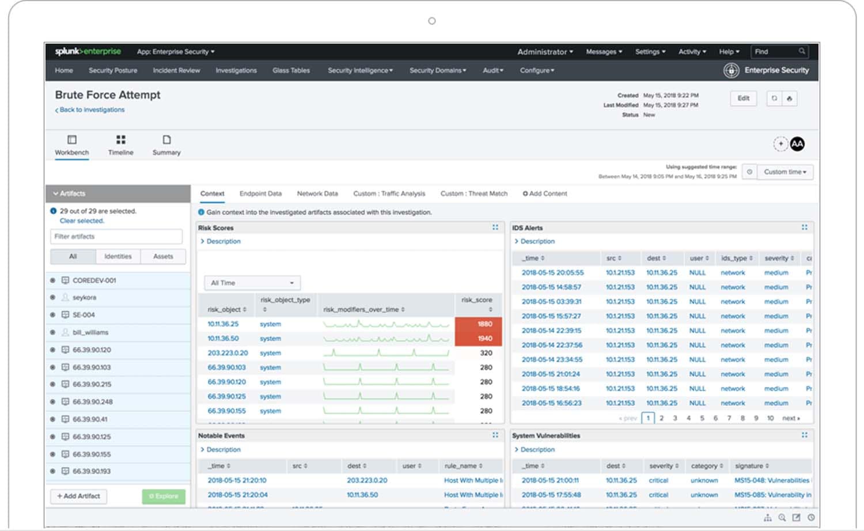Toggle selection of 66.39.90.120 artifact

[x=52, y=350]
